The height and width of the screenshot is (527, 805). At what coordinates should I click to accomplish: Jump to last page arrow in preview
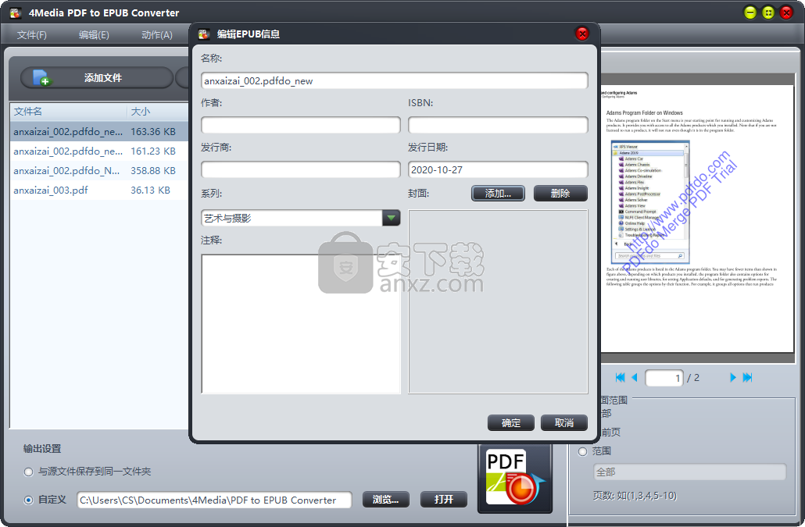747,378
